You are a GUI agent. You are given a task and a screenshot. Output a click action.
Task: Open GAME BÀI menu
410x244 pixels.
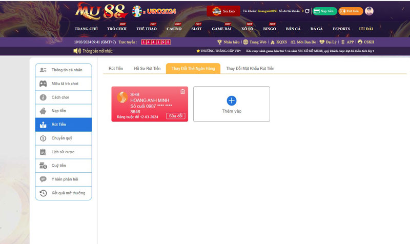tap(221, 29)
